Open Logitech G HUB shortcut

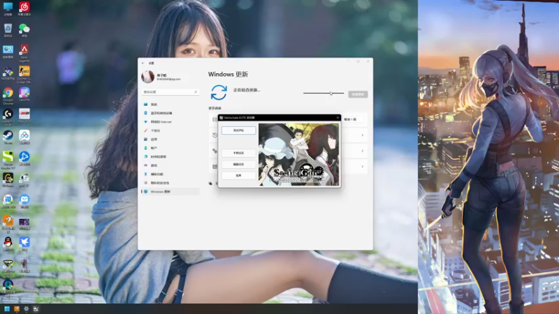8,117
